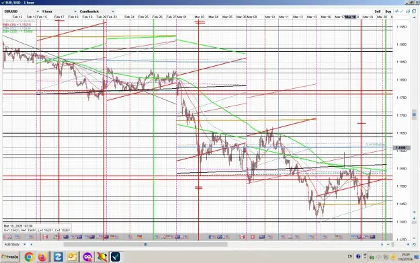The height and width of the screenshot is (263, 420).
Task: Click the EMA (34) legend entry
Action: 17,24
